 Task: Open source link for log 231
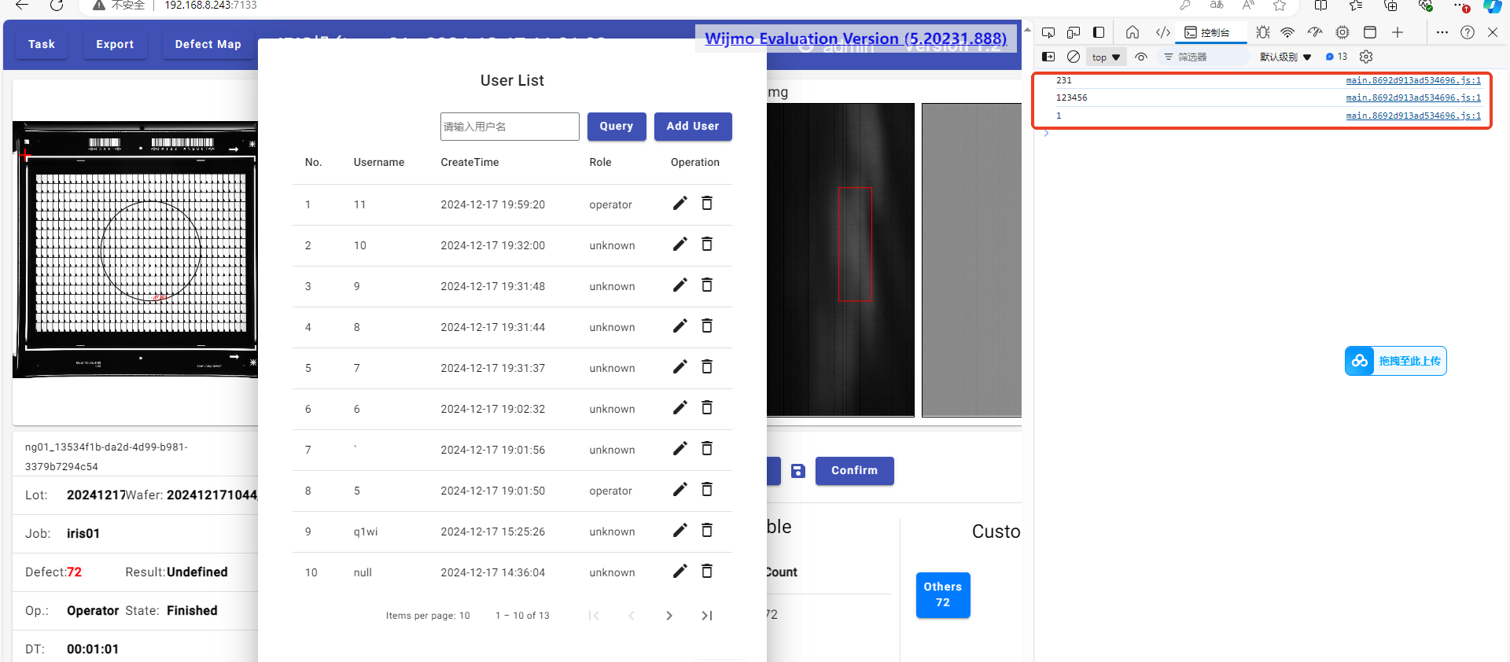(1413, 80)
